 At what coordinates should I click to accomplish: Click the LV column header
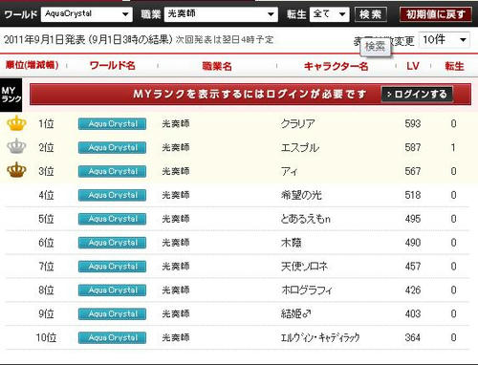pyautogui.click(x=413, y=66)
